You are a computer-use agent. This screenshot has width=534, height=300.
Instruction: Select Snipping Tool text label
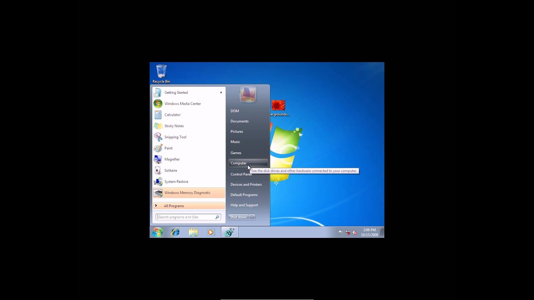pyautogui.click(x=175, y=137)
